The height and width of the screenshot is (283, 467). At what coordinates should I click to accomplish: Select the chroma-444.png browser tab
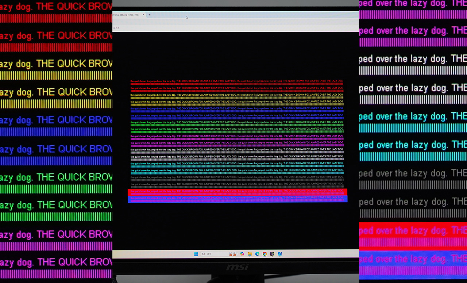126,15
